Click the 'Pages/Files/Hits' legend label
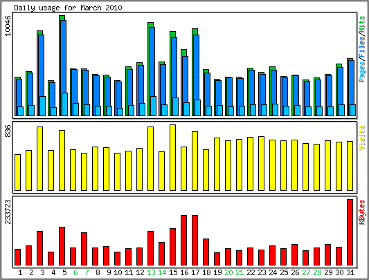369x280 pixels. click(362, 49)
